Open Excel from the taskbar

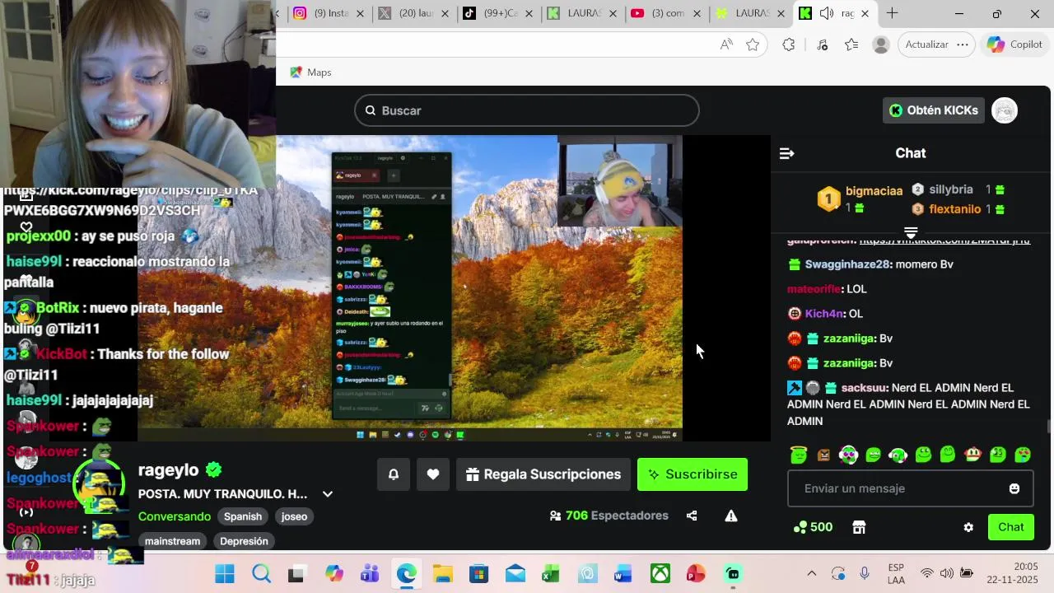pyautogui.click(x=551, y=573)
